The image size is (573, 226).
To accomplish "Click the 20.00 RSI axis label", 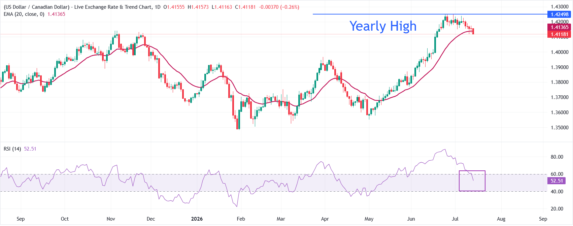I will (557, 209).
